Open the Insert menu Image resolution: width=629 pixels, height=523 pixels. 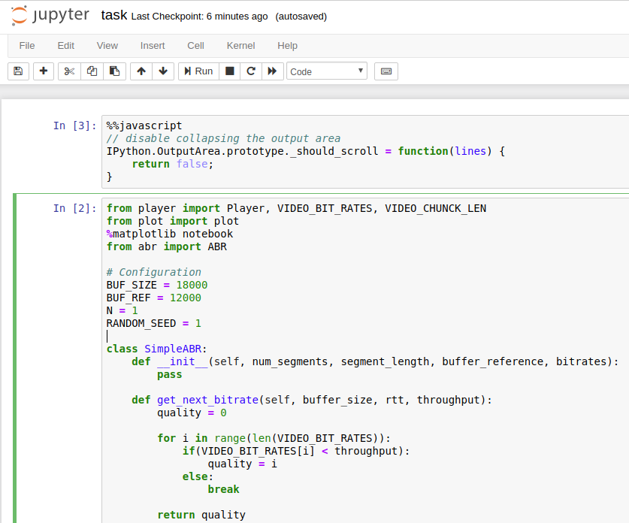(153, 46)
